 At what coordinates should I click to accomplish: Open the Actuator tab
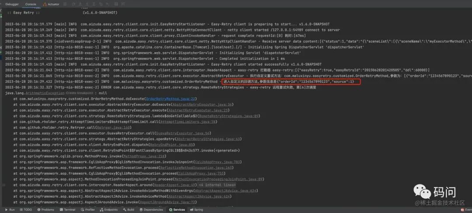51,4
